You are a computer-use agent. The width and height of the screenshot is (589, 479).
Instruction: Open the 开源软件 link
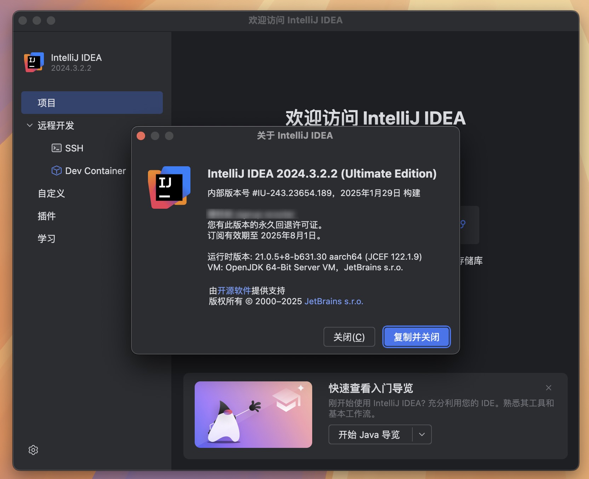coord(234,290)
